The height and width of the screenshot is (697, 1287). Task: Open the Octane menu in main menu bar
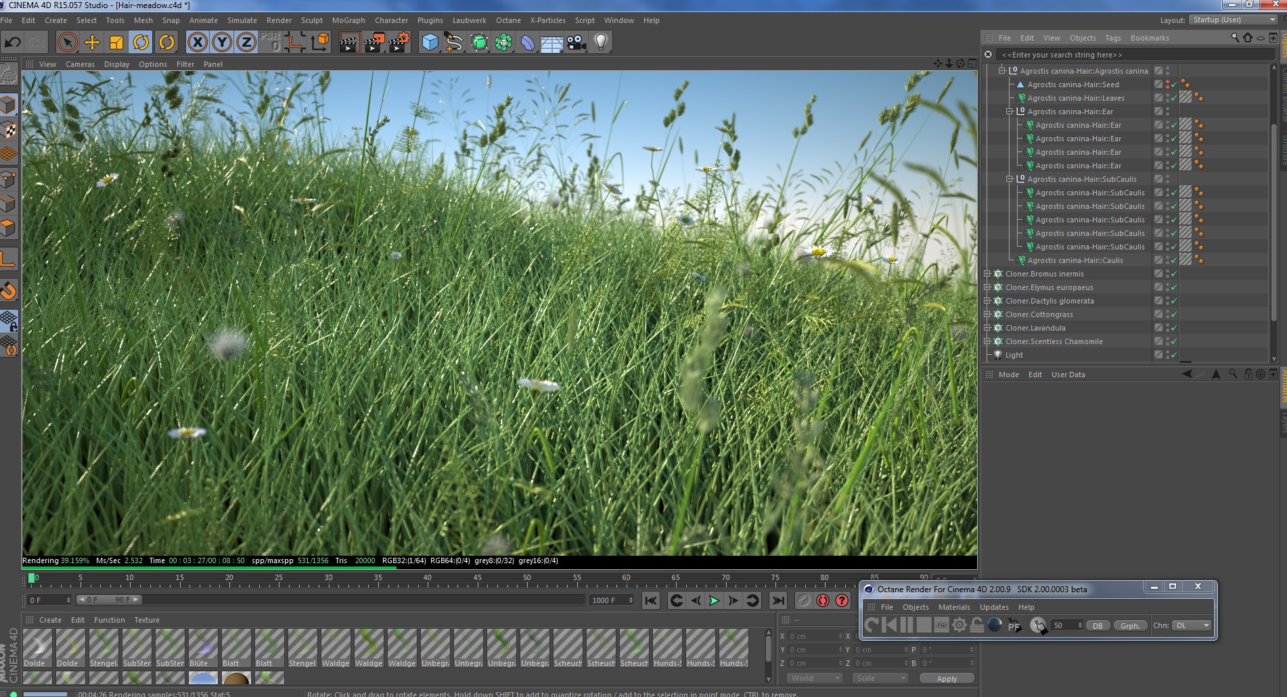[x=508, y=20]
